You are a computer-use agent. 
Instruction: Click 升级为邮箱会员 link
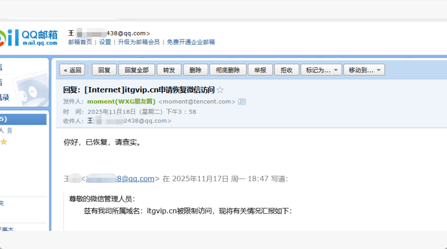(x=139, y=42)
